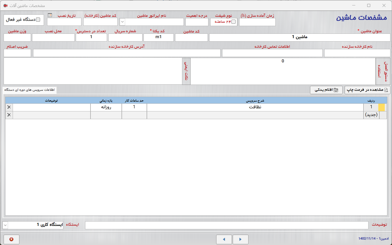Open the ایستگاه workstation dropdown
Image resolution: width=392 pixels, height=245 pixels.
5,225
